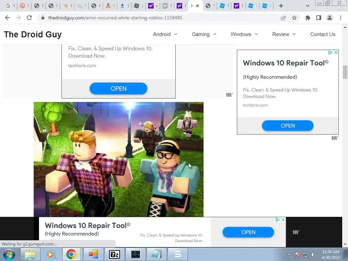Click the Roblox characters article image
The width and height of the screenshot is (348, 261).
point(119,159)
